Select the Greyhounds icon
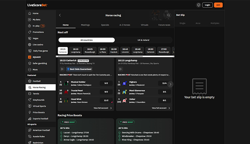This screenshot has width=250, height=144. pos(30,100)
